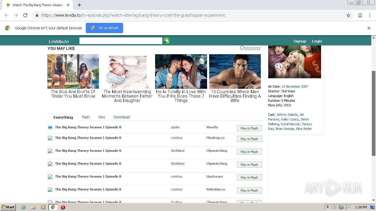Viewport: 376px width, 211px height.
Task: Play in Flash for the Upstream link
Action: click(x=249, y=178)
